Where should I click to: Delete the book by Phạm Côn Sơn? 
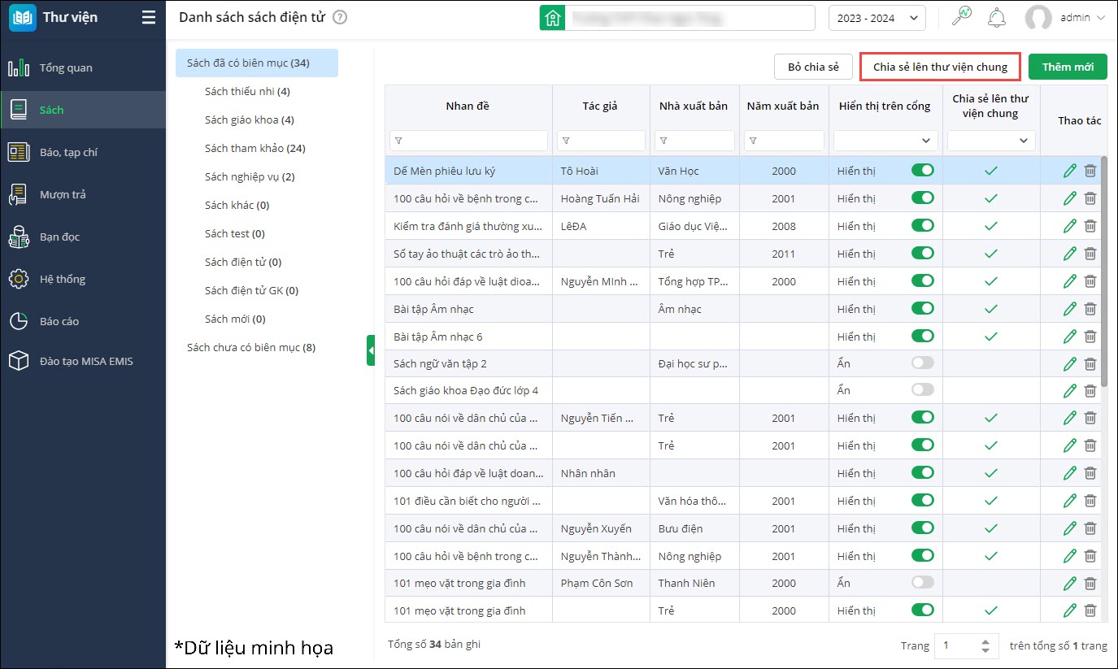[x=1090, y=583]
